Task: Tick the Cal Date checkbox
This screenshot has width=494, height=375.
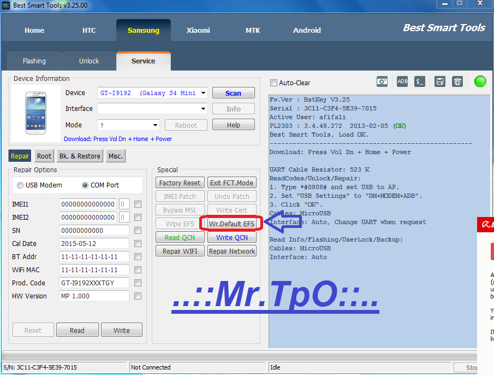Action: pyautogui.click(x=138, y=243)
